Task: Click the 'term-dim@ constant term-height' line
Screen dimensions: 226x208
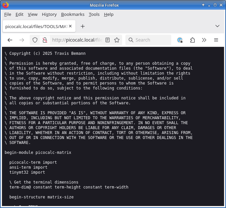Action: (x=69, y=187)
